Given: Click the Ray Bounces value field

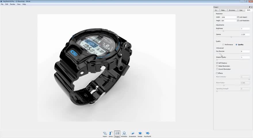Looking at the screenshot, I should (x=245, y=51).
